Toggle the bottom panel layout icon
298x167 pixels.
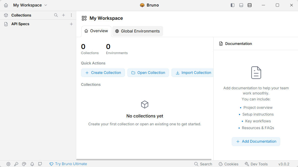coord(241,5)
